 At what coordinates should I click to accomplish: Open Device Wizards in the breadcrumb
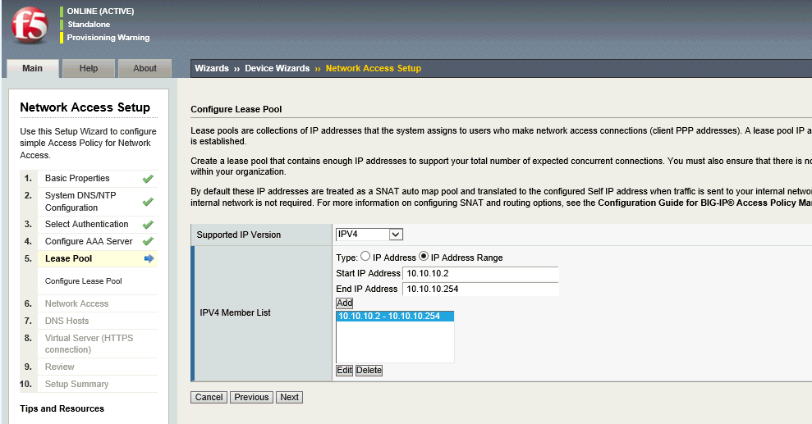[277, 68]
